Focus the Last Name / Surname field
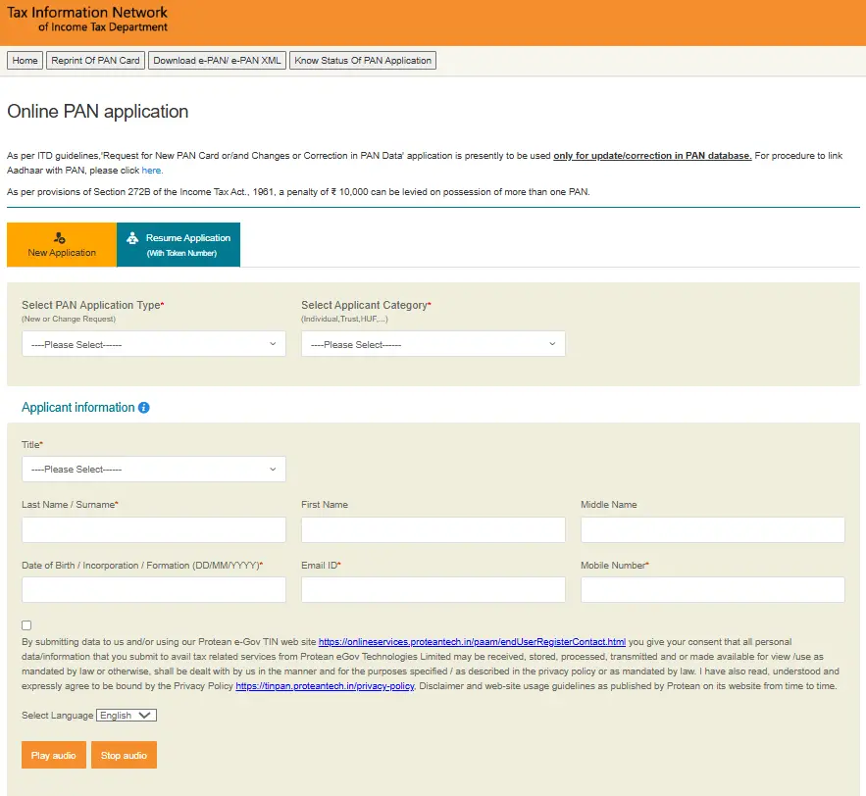Screen dimensions: 866x796 154,530
